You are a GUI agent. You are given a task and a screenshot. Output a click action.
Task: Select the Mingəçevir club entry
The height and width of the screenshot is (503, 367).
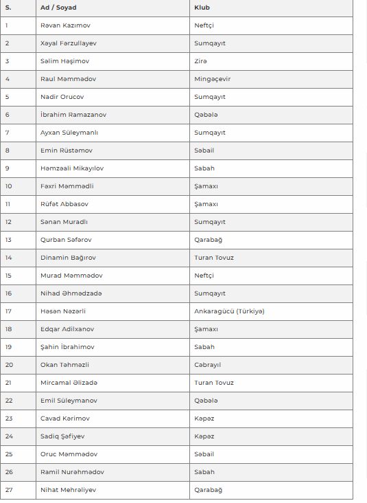tap(213, 79)
